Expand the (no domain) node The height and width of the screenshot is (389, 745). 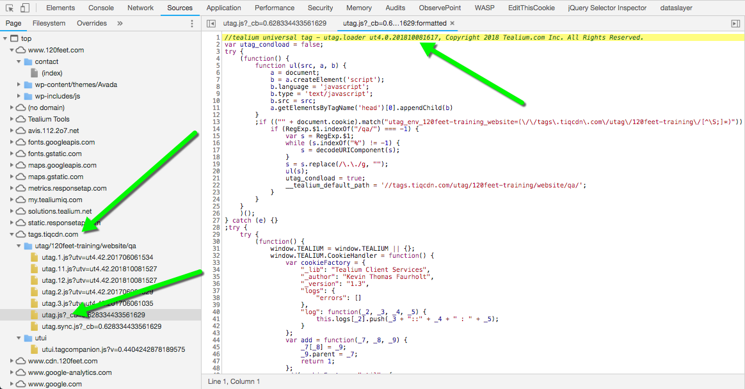(x=12, y=108)
